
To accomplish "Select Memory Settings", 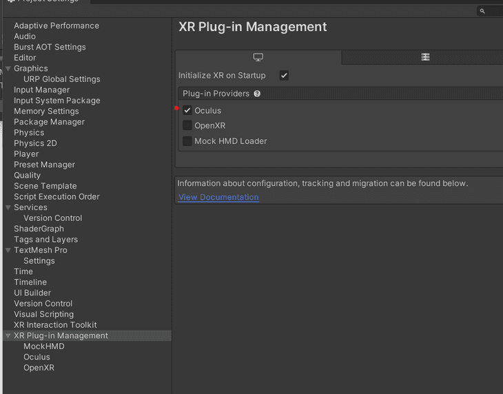I will point(46,112).
